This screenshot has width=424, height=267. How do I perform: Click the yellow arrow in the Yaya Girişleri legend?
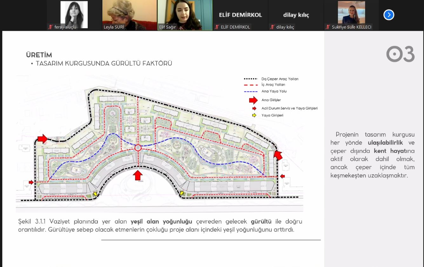[x=254, y=115]
